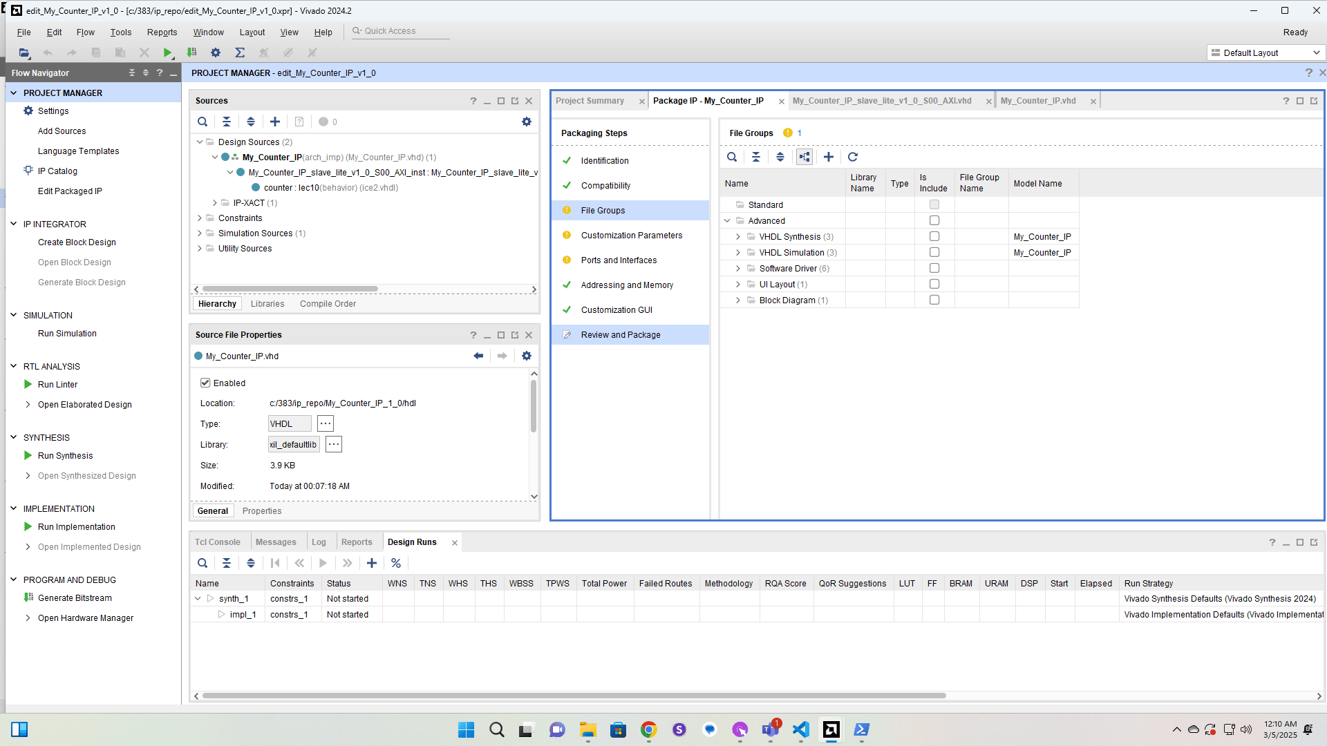Refresh the File Groups list
This screenshot has height=746, width=1327.
click(853, 157)
